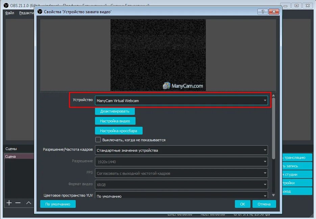This screenshot has width=316, height=219.
Task: Click the scroll up arrow of properties list
Action: pyautogui.click(x=273, y=95)
